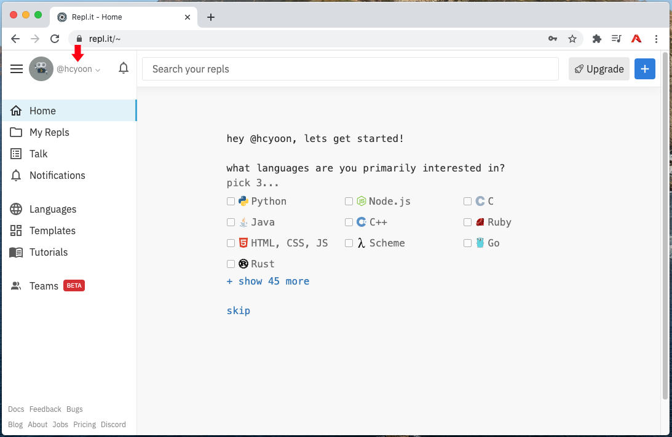Open Chrome three-dot menu
Image resolution: width=672 pixels, height=437 pixels.
tap(656, 39)
